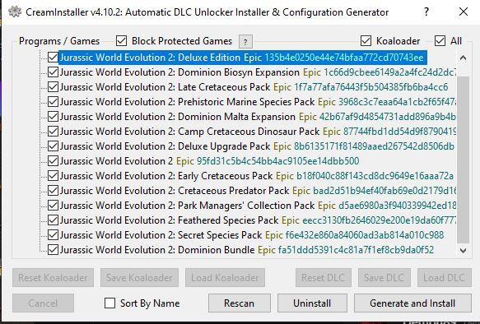The image size is (480, 324).
Task: Select Prehistoric Marine Species Pack row text
Action: tap(258, 102)
